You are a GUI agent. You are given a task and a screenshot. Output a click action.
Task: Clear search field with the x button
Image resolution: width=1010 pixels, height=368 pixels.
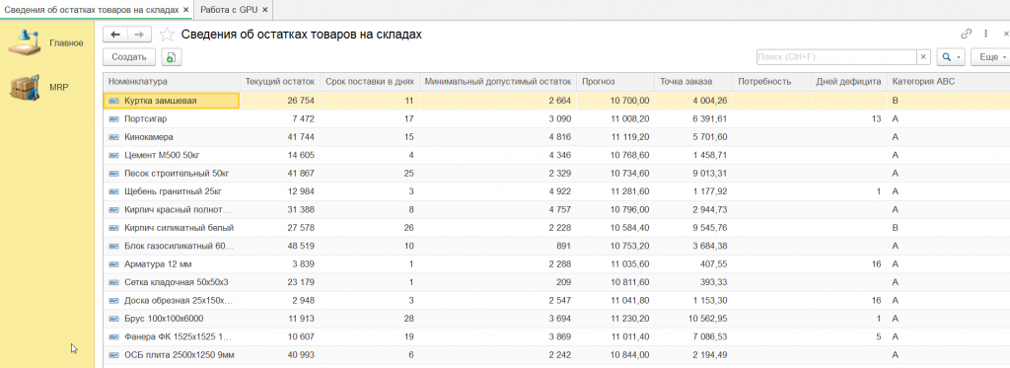tap(923, 57)
